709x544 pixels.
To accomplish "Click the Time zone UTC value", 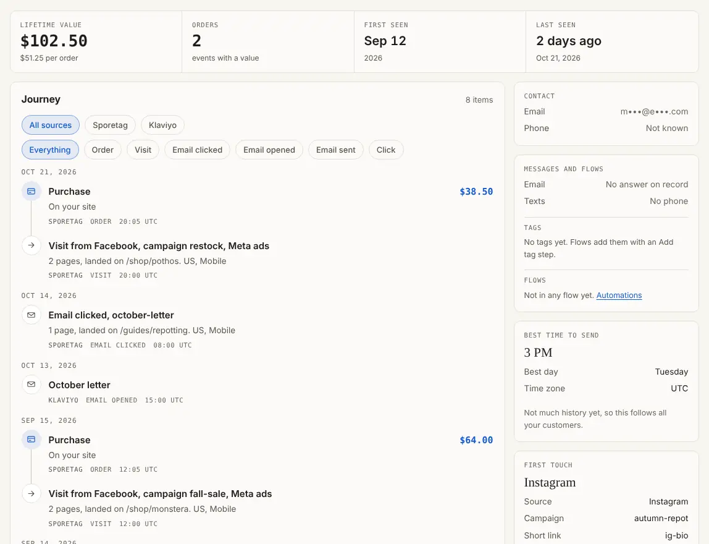I will click(679, 388).
